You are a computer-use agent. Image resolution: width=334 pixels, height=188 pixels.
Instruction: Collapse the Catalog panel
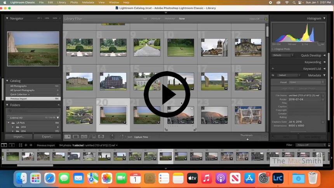7,80
